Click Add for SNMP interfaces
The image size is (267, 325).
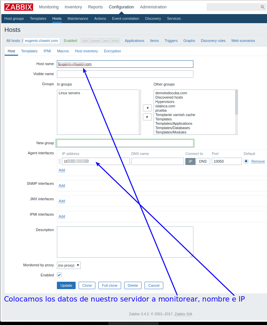click(62, 185)
